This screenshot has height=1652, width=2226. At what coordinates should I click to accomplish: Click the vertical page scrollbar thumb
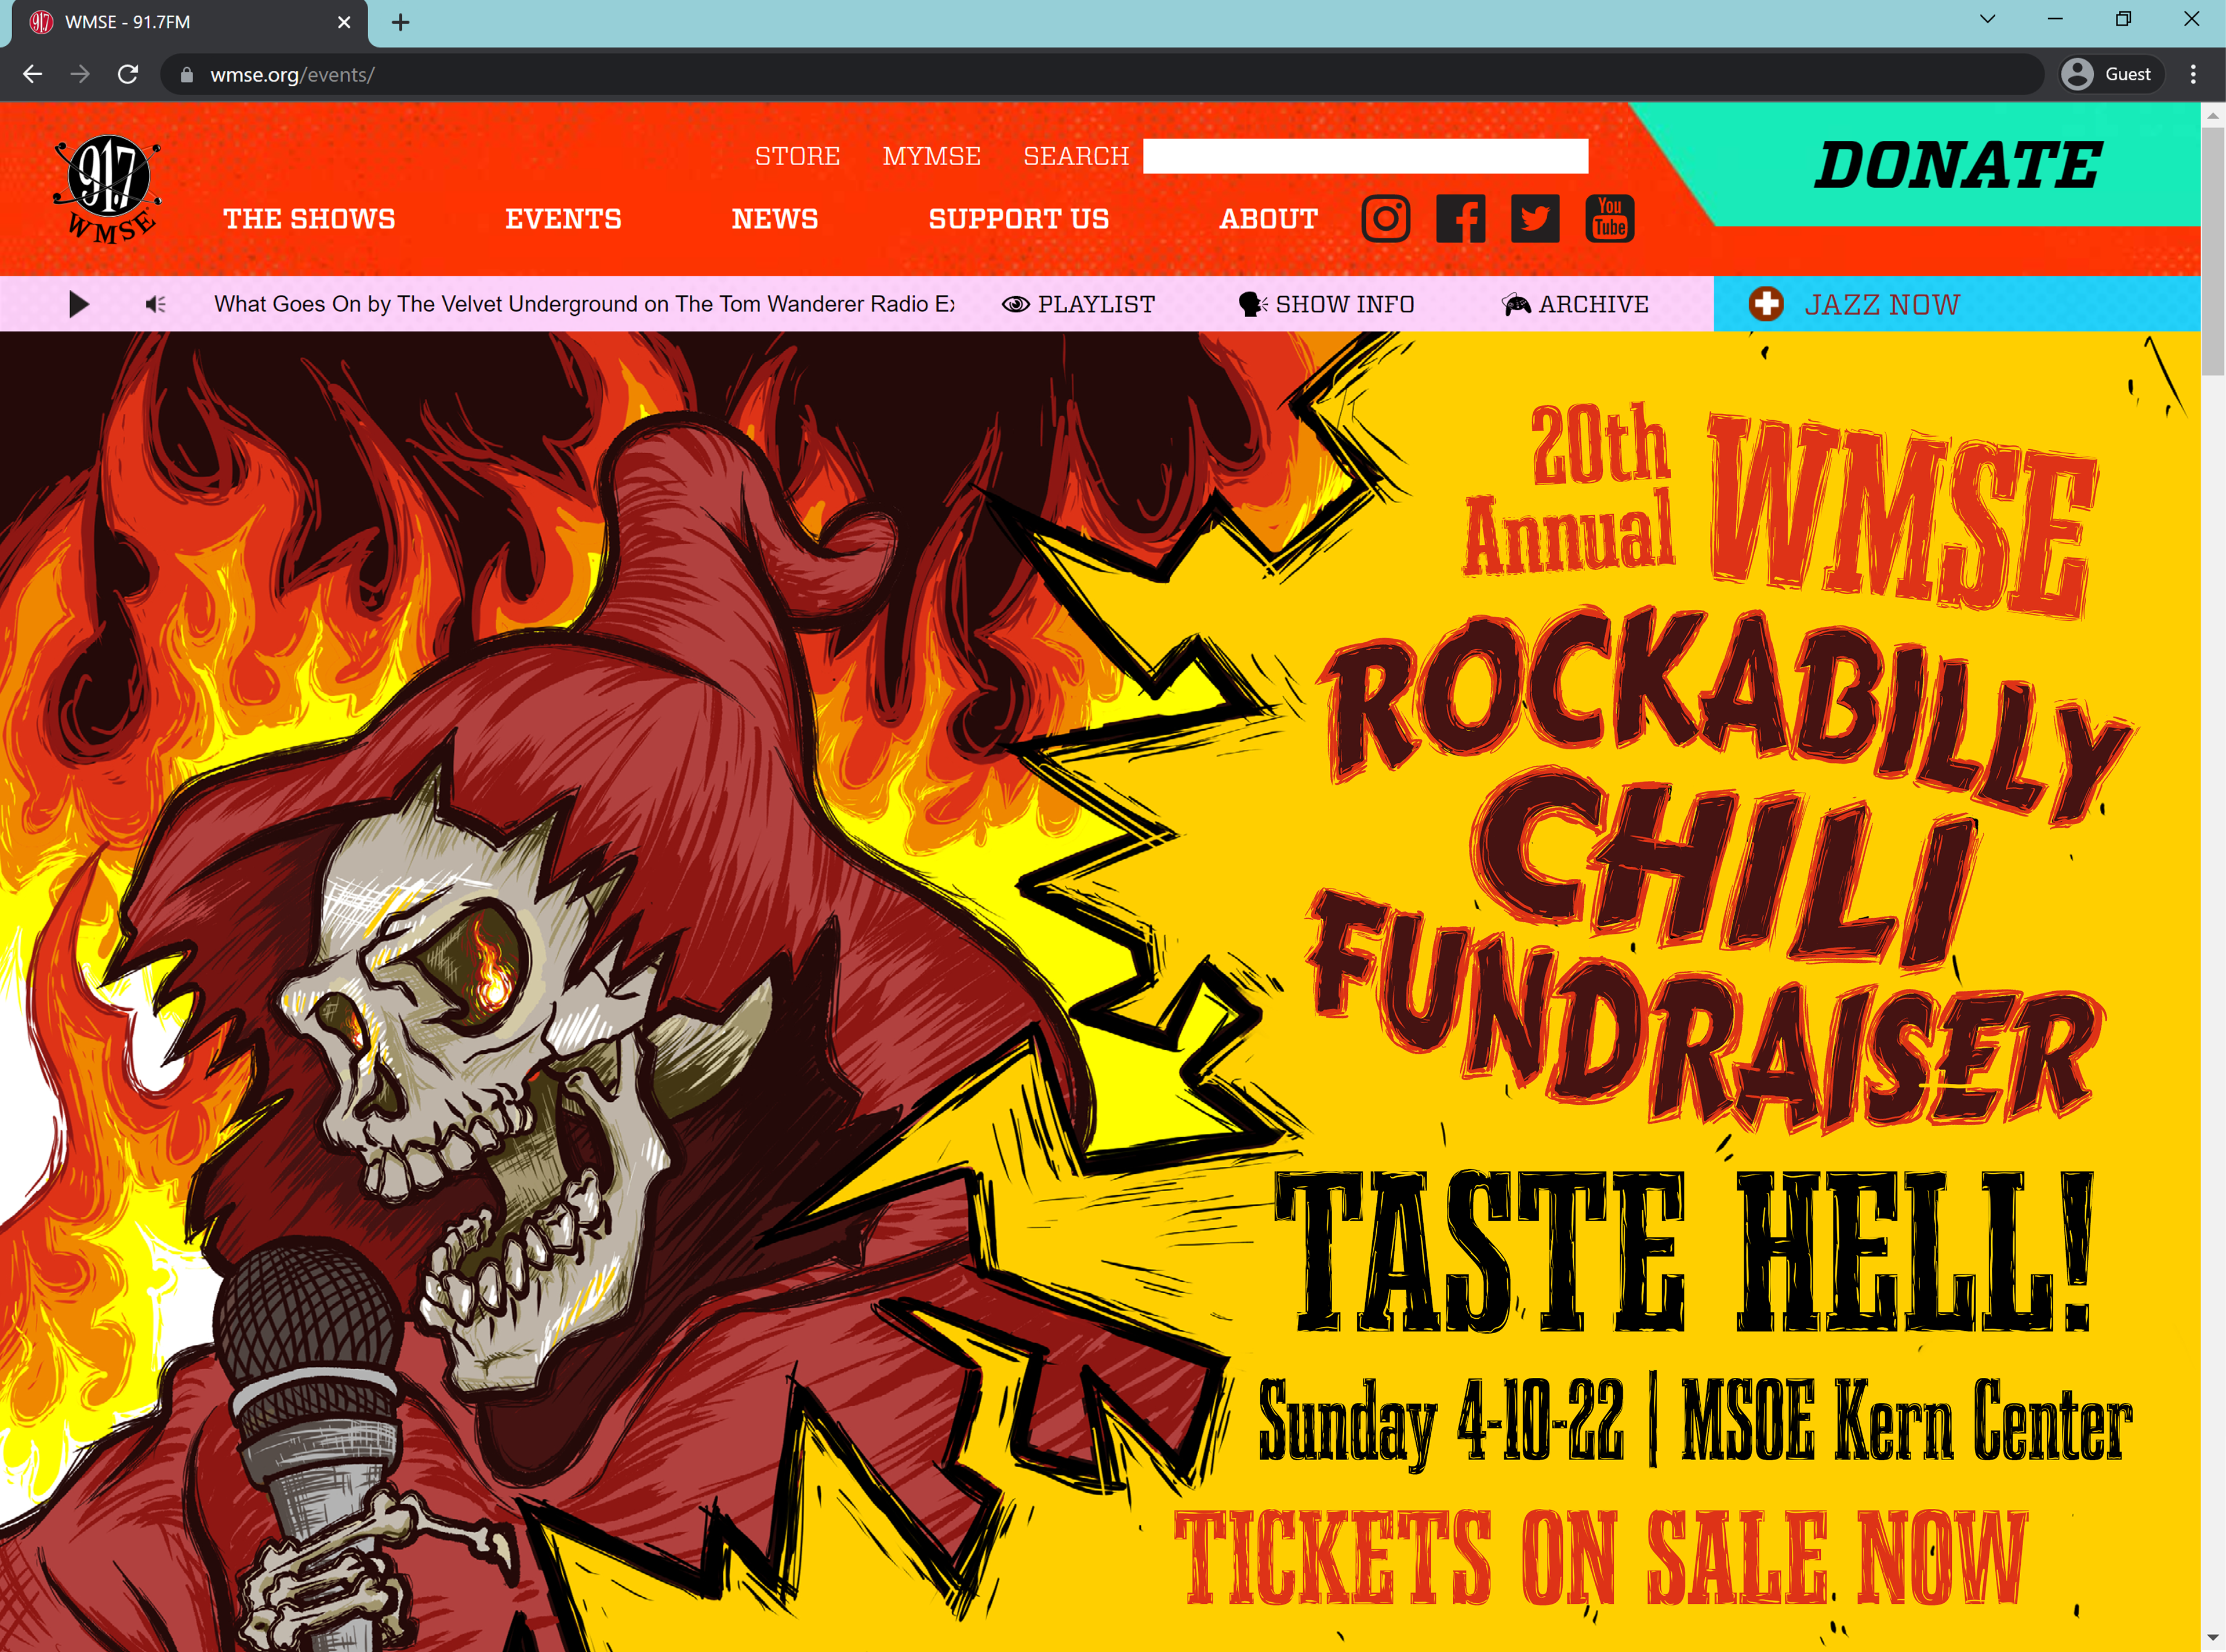(x=2212, y=250)
